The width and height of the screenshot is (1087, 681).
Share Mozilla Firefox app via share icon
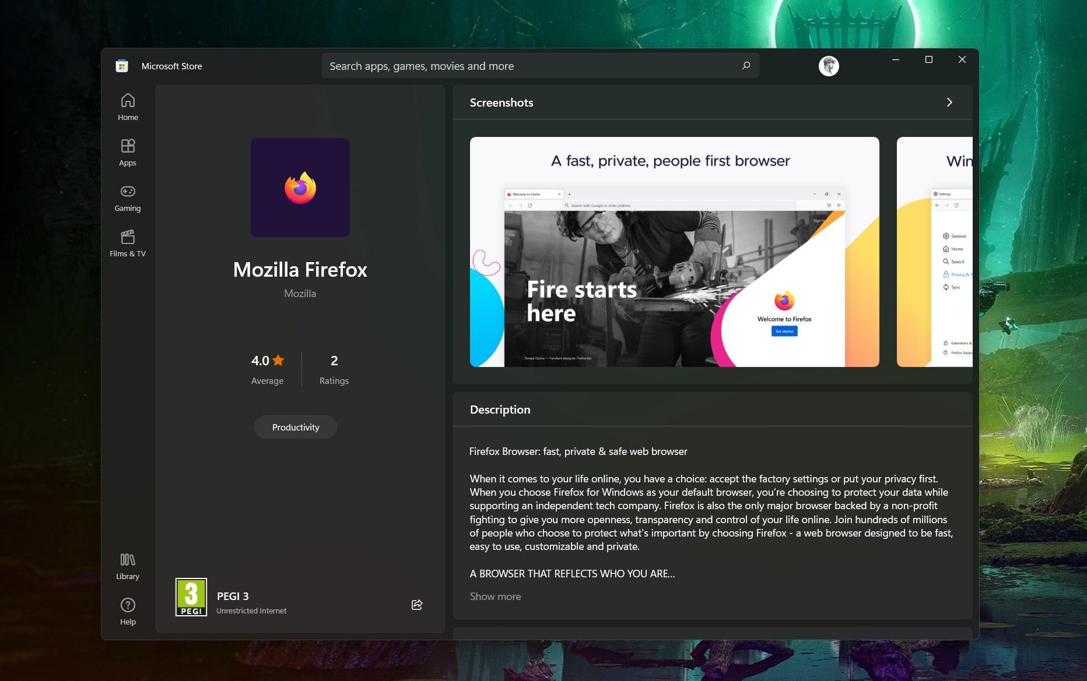point(417,605)
